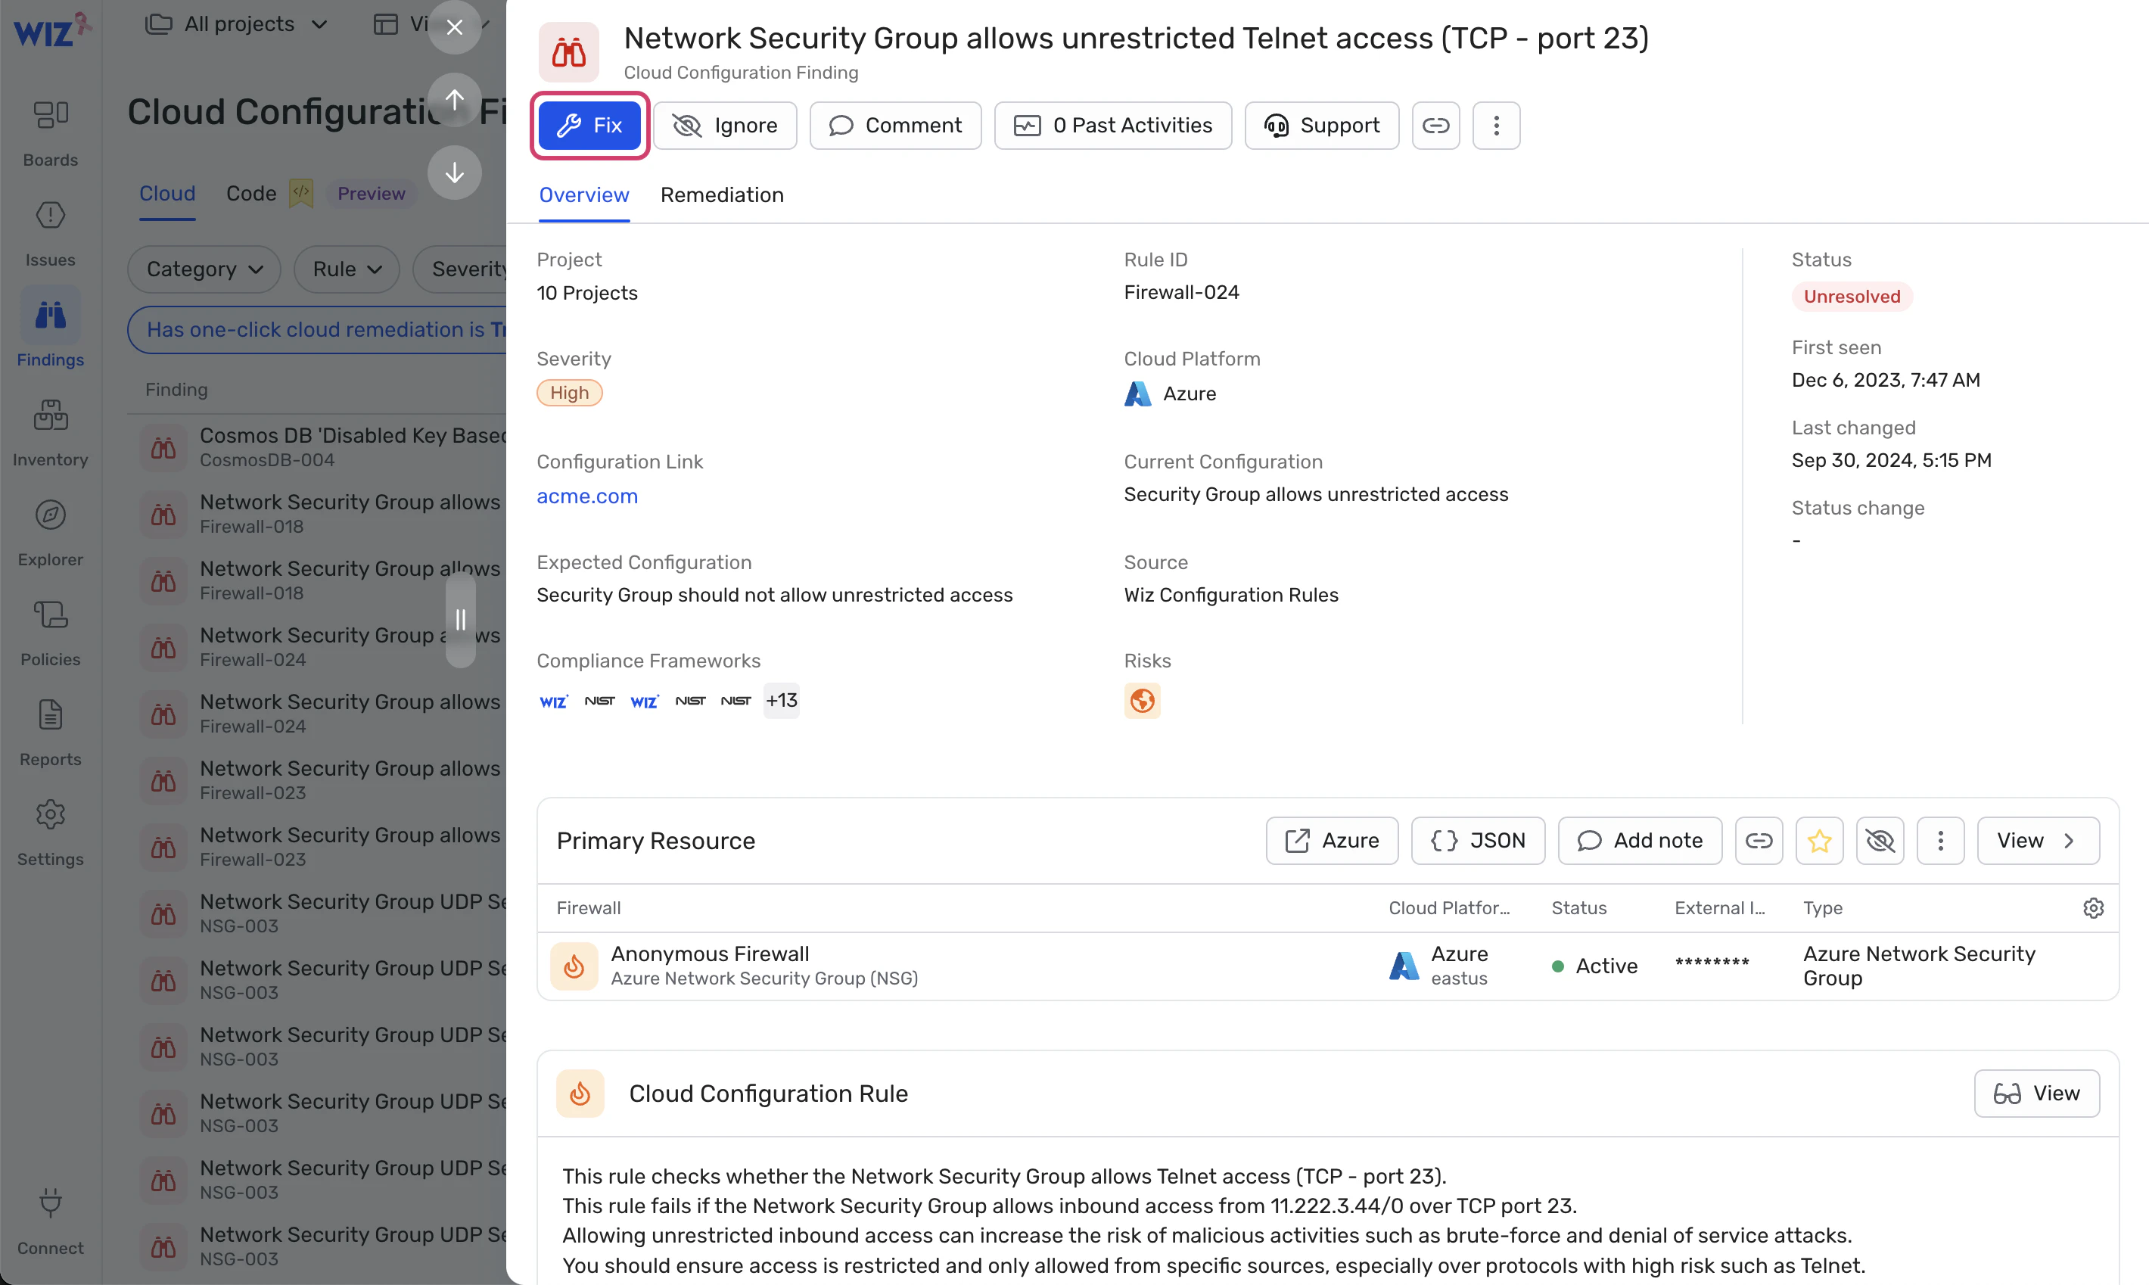Click the 10 Projects value

click(587, 294)
